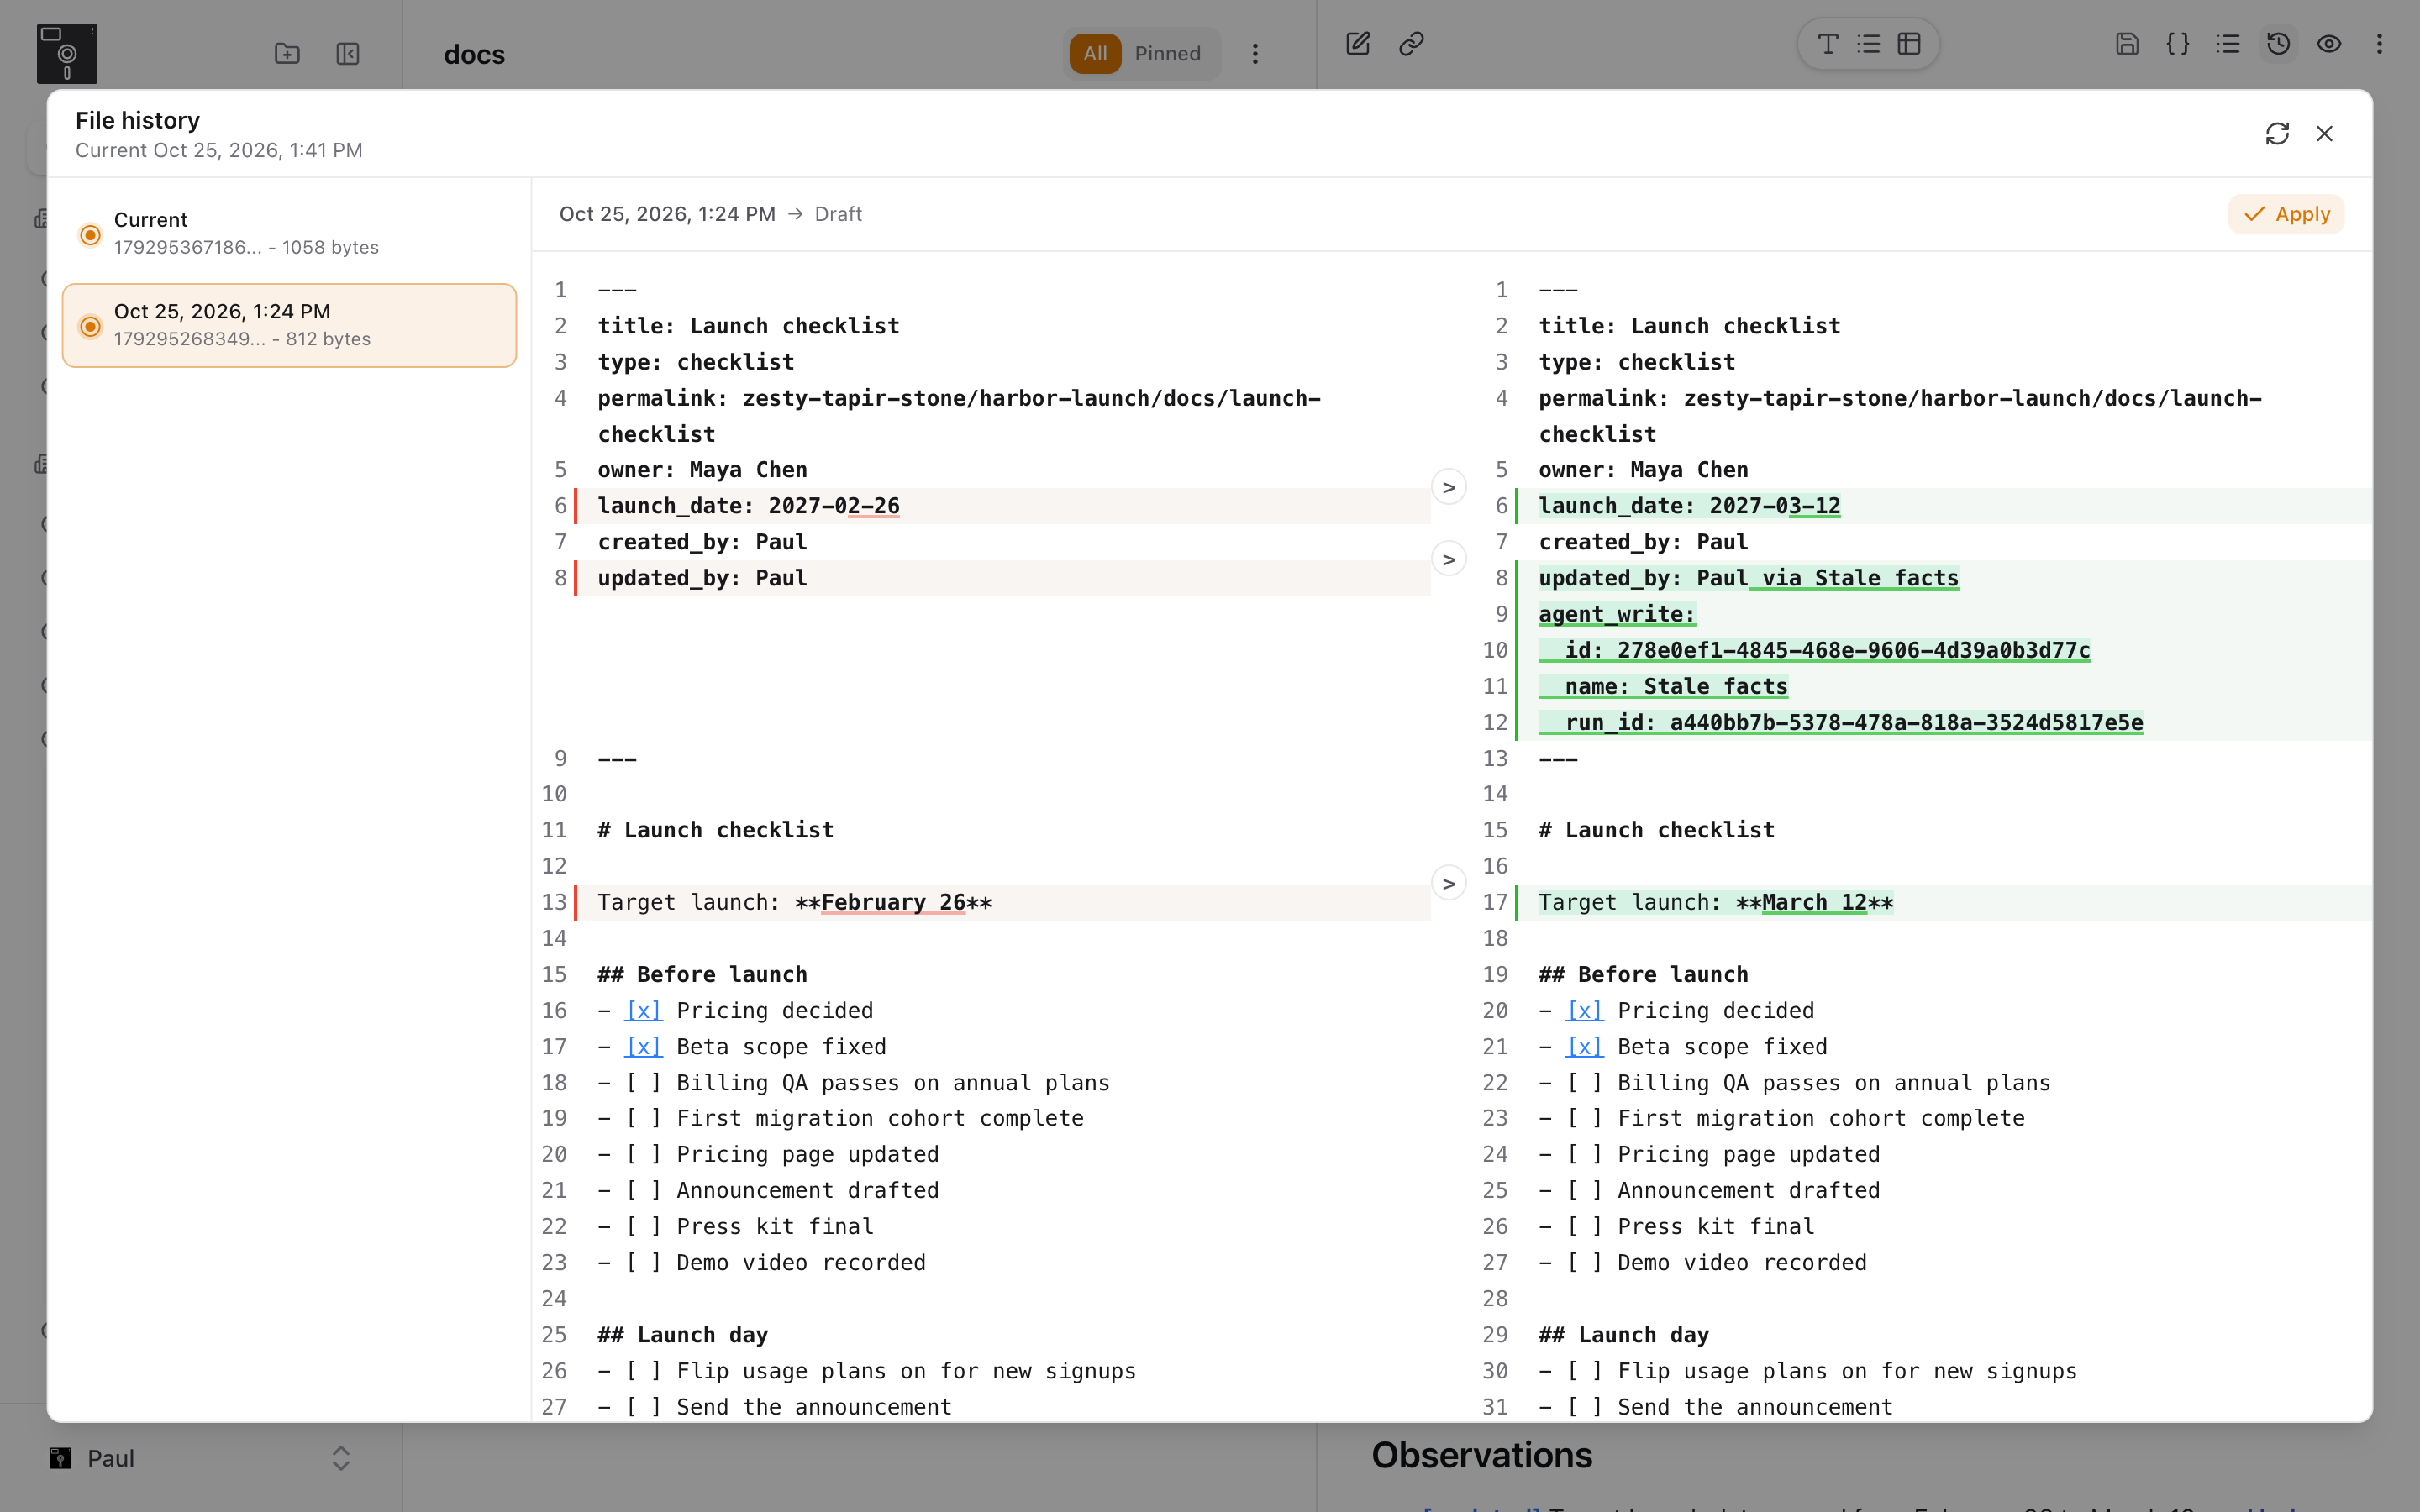Select the table view icon

1909,44
